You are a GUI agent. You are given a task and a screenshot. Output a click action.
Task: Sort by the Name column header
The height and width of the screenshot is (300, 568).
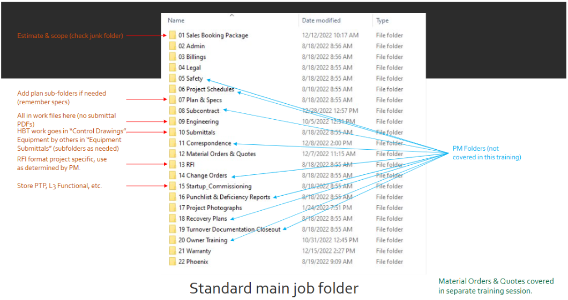pyautogui.click(x=176, y=21)
